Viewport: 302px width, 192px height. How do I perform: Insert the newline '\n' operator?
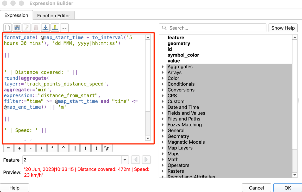[x=108, y=148]
